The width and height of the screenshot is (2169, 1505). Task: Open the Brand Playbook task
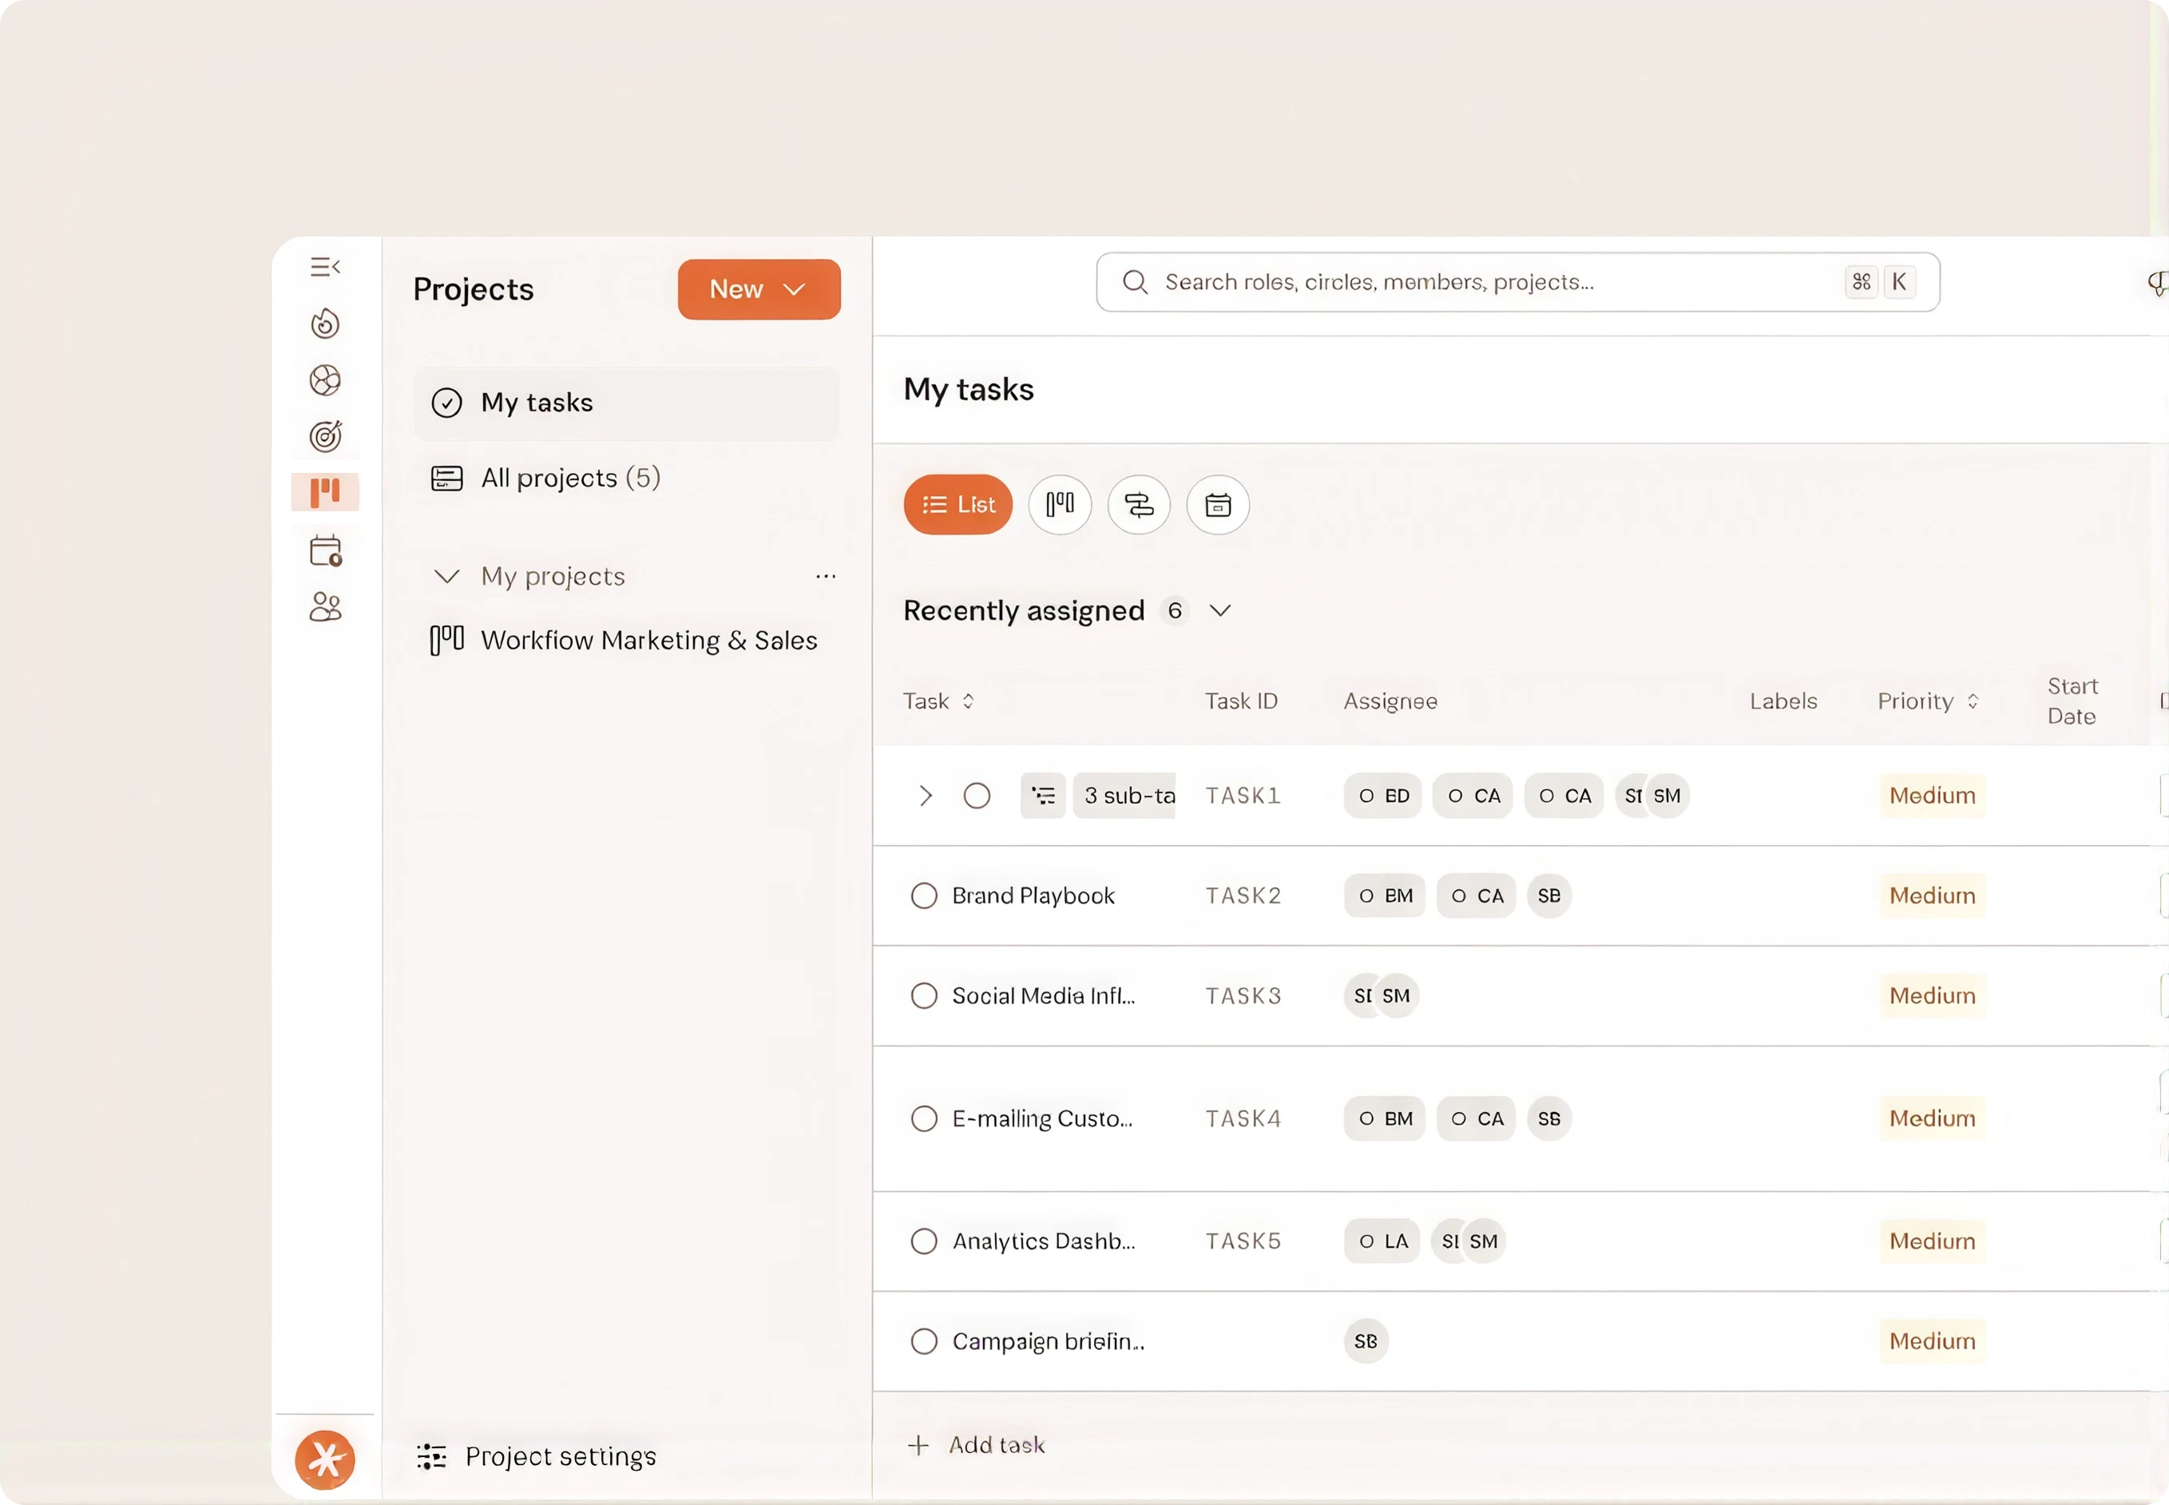pos(1033,895)
